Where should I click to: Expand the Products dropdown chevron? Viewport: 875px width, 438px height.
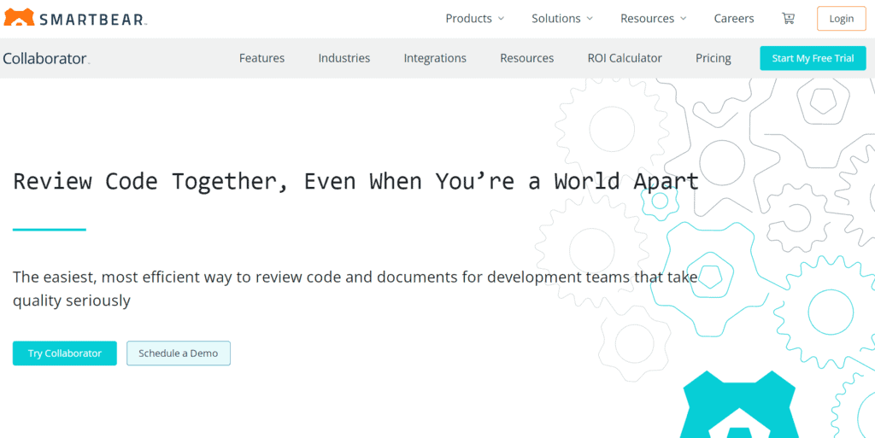(501, 19)
